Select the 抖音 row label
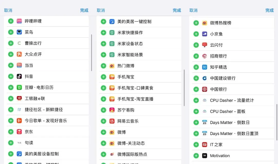The height and width of the screenshot is (164, 278). 29,76
